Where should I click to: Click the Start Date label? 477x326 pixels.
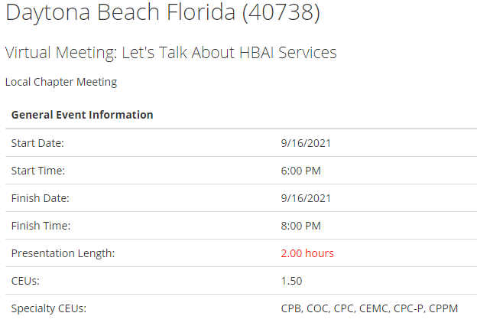(x=37, y=143)
